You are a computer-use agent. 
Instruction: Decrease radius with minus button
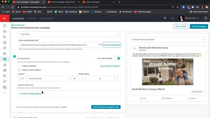pyautogui.click(x=82, y=79)
